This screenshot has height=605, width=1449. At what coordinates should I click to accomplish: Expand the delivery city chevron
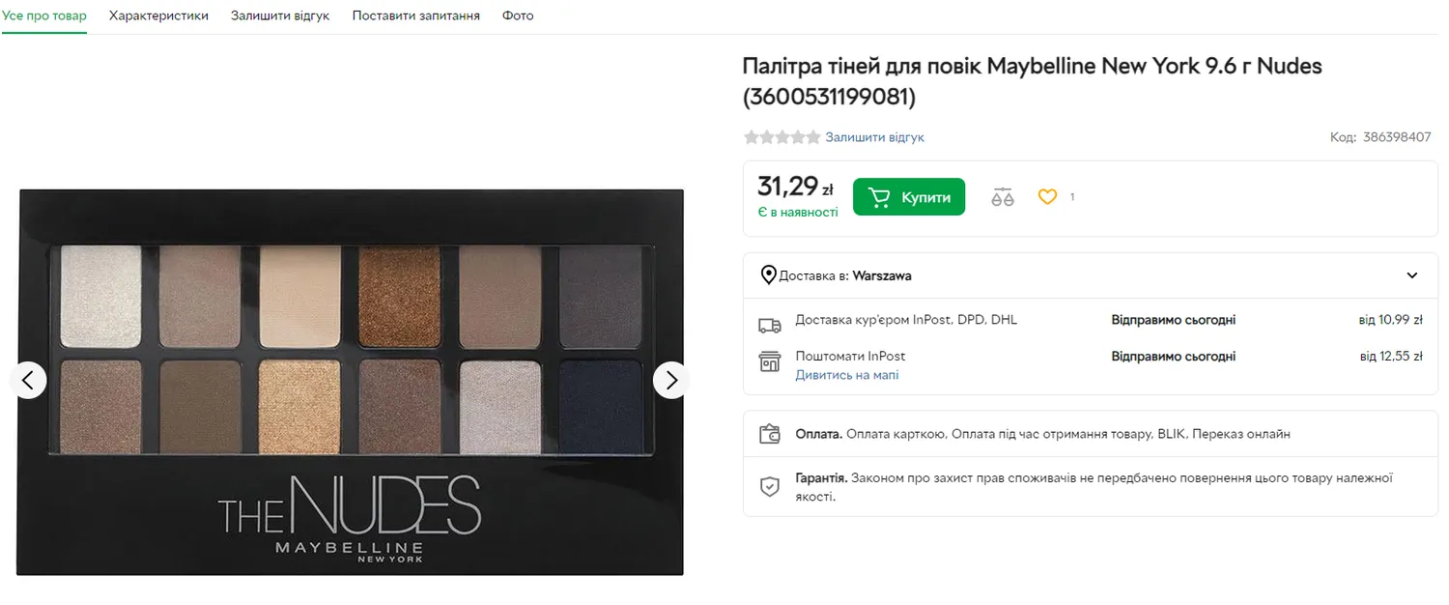coord(1411,275)
